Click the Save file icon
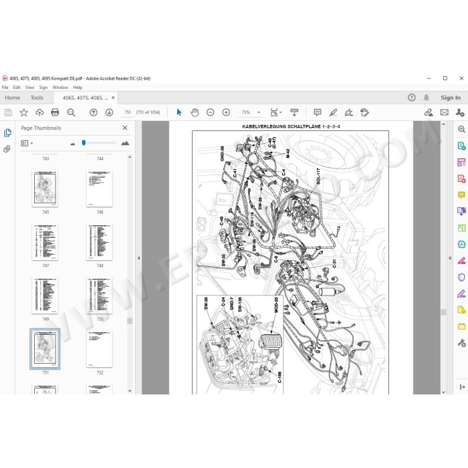Screen dimensions: 468x468 pos(8,112)
